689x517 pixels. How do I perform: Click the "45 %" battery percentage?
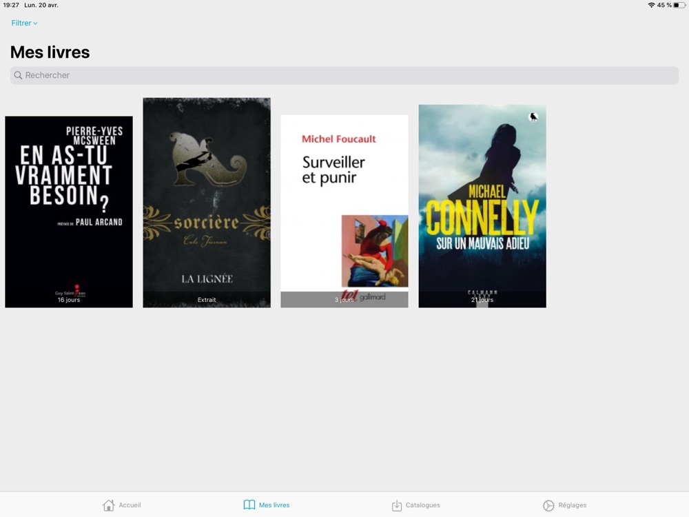(664, 6)
